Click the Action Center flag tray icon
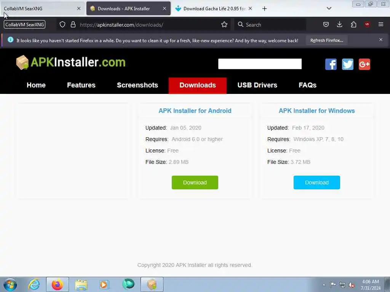390x292 pixels. pos(333,284)
